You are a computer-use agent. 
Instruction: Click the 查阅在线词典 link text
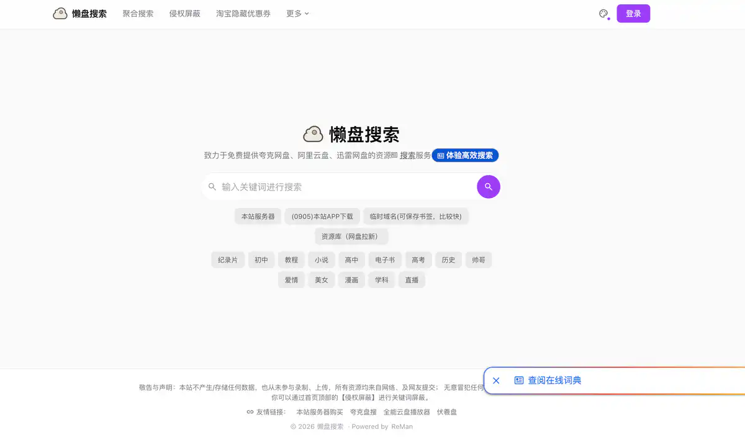[554, 381]
